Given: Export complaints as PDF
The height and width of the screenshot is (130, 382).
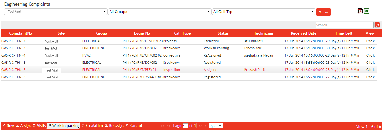Looking at the screenshot, I should point(360,11).
